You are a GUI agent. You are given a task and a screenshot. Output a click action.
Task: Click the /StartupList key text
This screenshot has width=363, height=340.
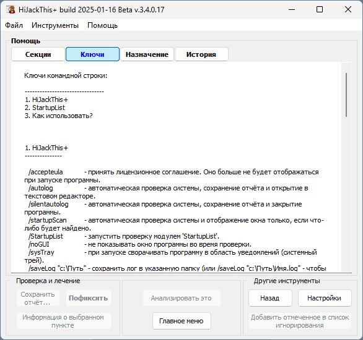click(46, 236)
